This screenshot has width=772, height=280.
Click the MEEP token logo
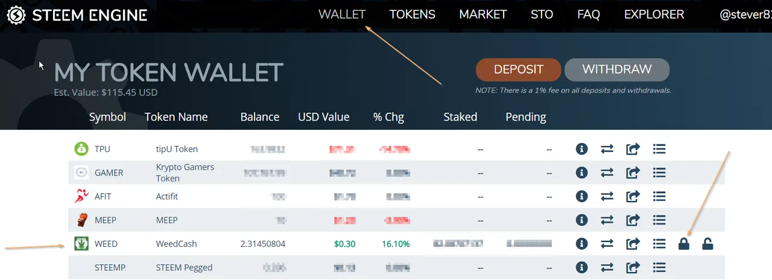(x=81, y=220)
